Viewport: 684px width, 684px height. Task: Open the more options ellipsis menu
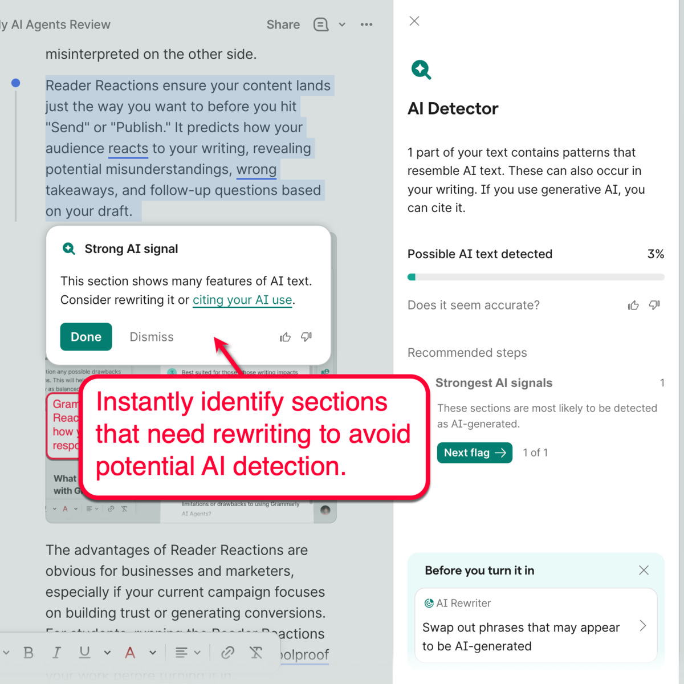tap(367, 25)
